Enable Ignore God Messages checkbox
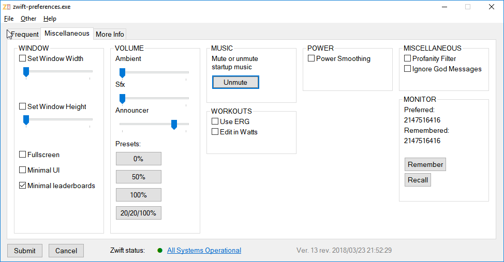The image size is (504, 262). [408, 69]
